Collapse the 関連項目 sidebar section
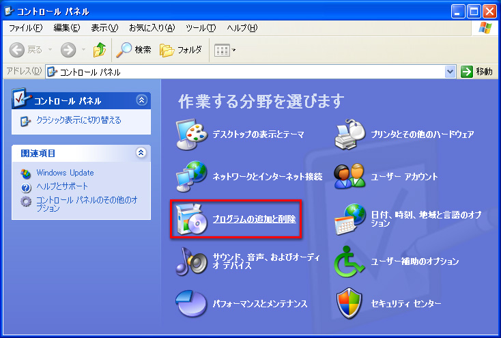 pos(141,153)
